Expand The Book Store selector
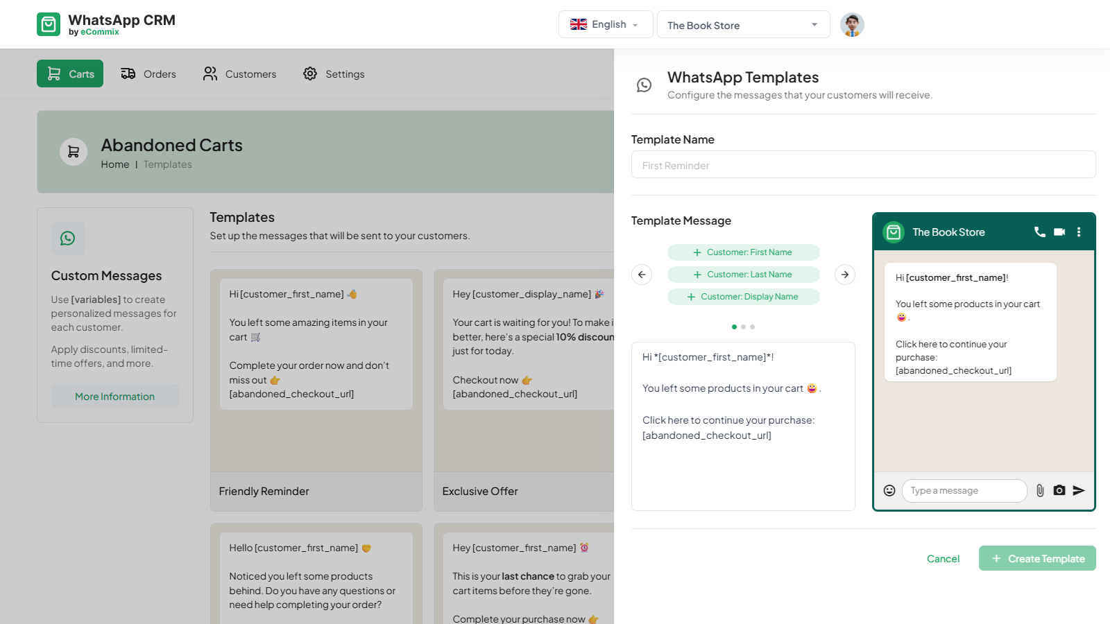This screenshot has height=624, width=1110. click(743, 25)
